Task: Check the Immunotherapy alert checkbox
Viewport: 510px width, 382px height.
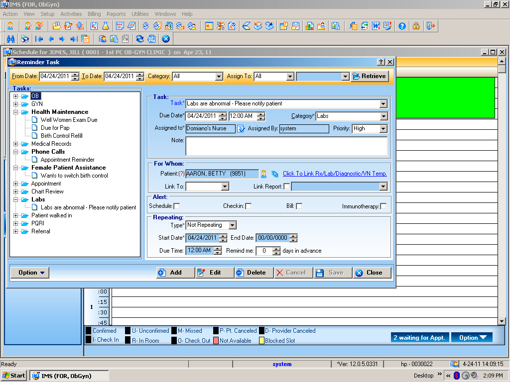Action: 383,206
